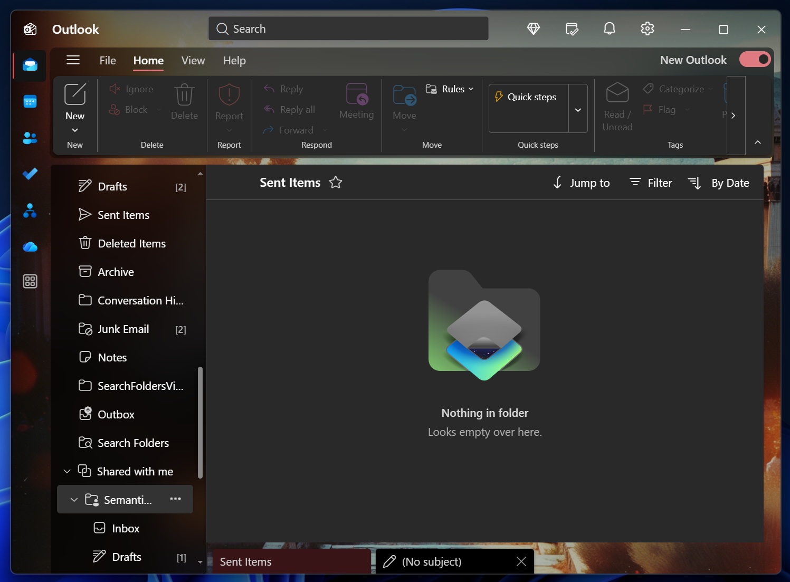Open the Block dropdown arrow
Viewport: 790px width, 582px height.
point(159,110)
